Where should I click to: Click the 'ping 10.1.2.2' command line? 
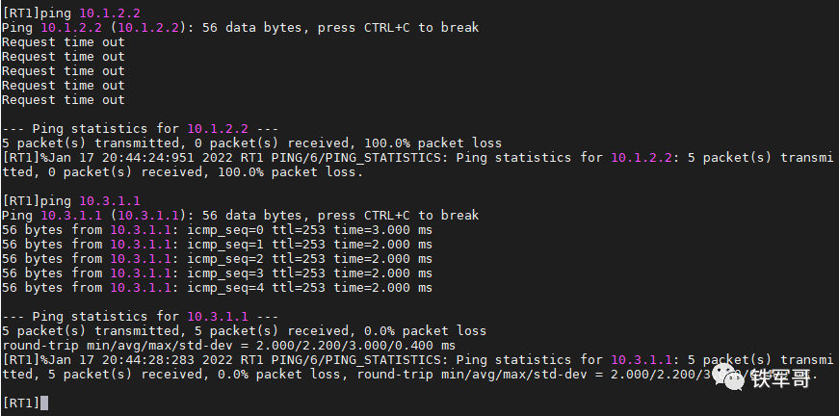click(71, 13)
